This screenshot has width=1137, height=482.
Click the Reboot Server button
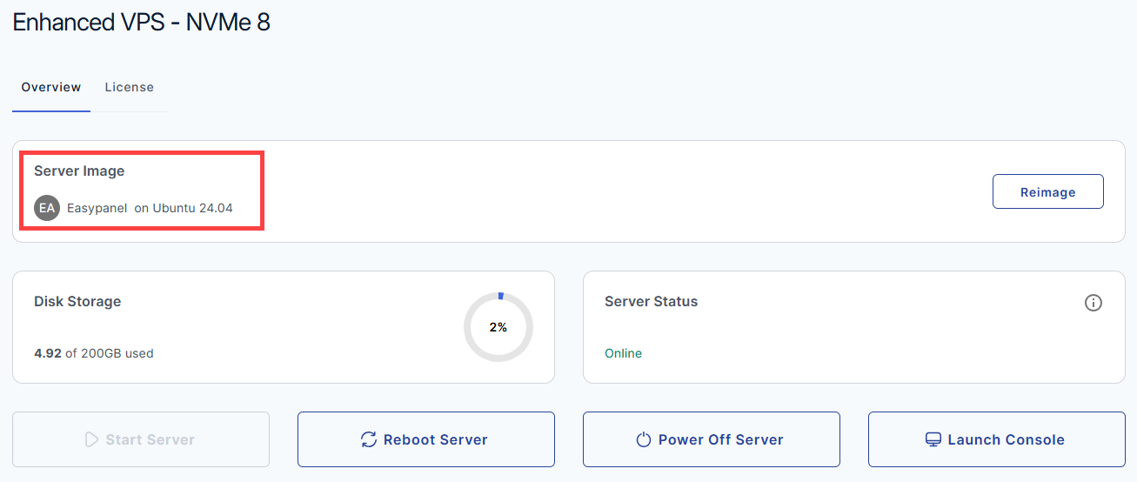coord(426,439)
